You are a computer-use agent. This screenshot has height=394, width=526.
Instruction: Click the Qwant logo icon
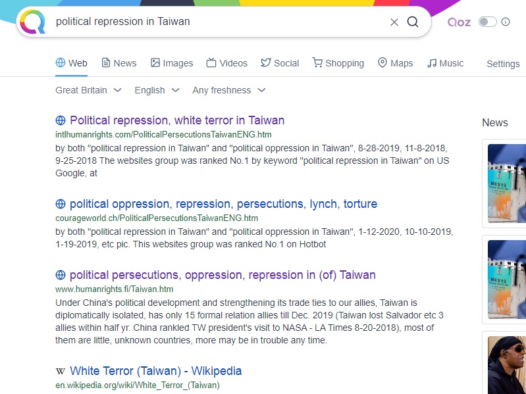point(32,22)
